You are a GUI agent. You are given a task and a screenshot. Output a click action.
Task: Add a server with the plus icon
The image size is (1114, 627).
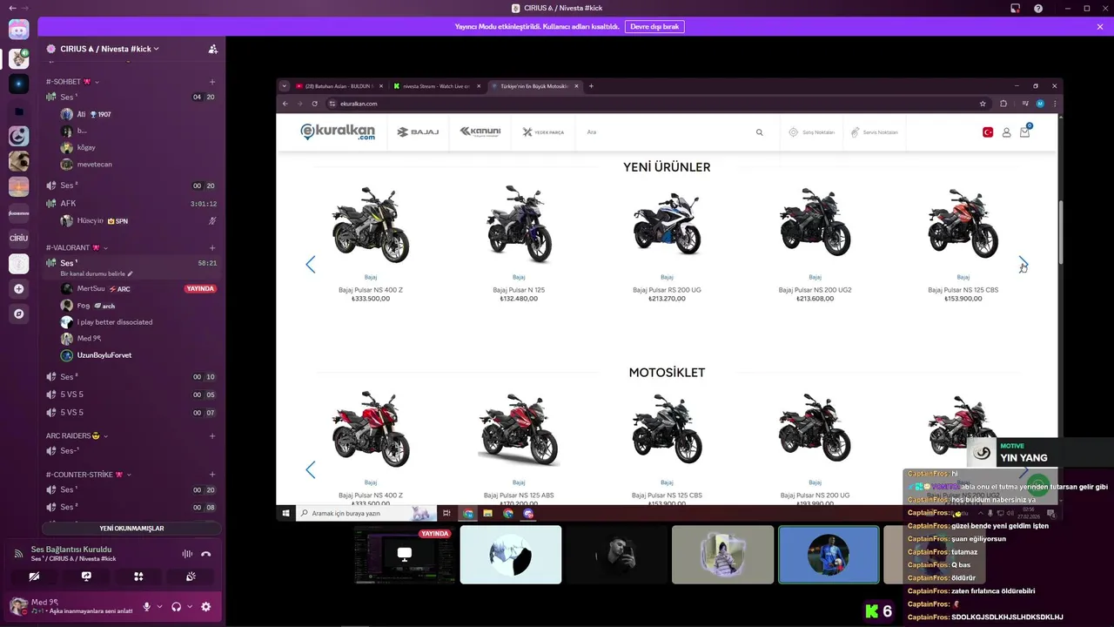18,288
